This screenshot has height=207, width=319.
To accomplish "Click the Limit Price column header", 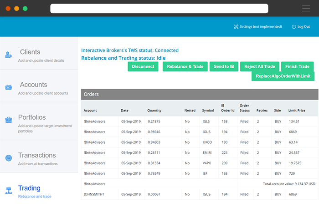I will tap(297, 111).
